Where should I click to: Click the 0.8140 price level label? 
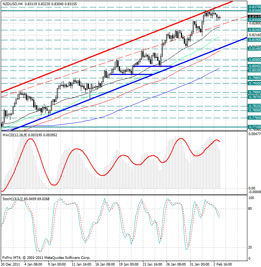coord(254,49)
